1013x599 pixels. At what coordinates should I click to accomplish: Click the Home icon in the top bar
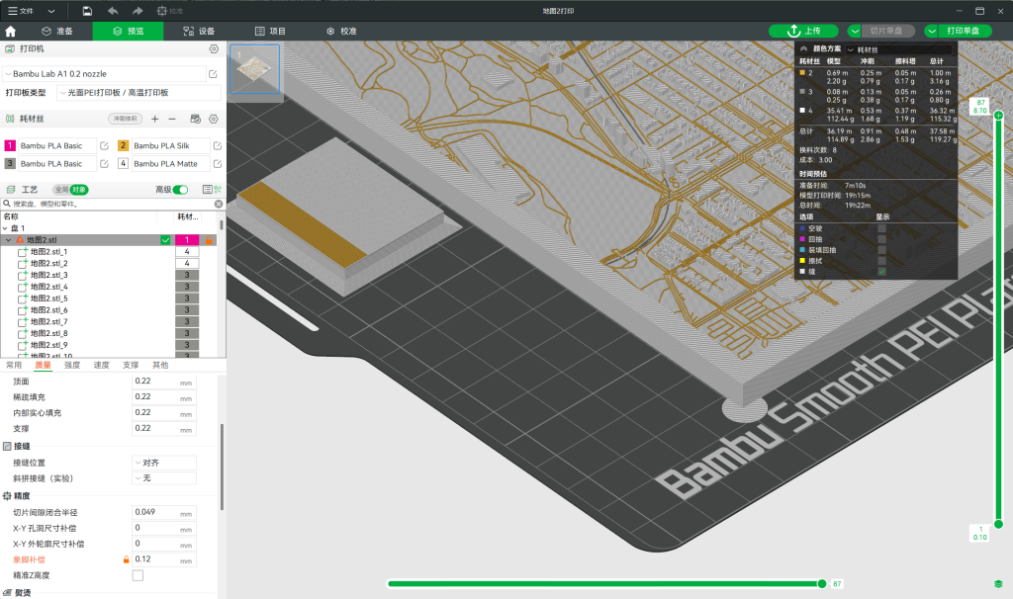(x=11, y=31)
